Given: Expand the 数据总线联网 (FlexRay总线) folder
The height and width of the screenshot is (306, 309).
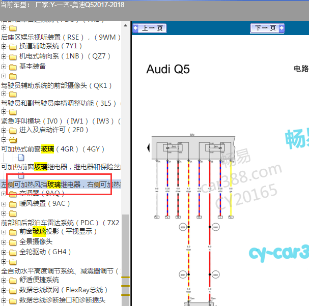Looking at the screenshot, I should 4,290.
